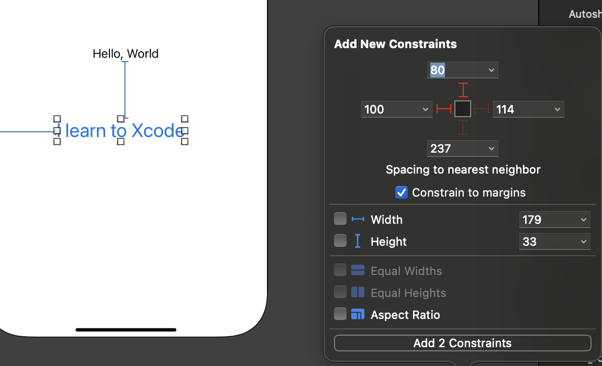The width and height of the screenshot is (602, 366).
Task: Check the Aspect Ratio checkbox
Action: (340, 314)
